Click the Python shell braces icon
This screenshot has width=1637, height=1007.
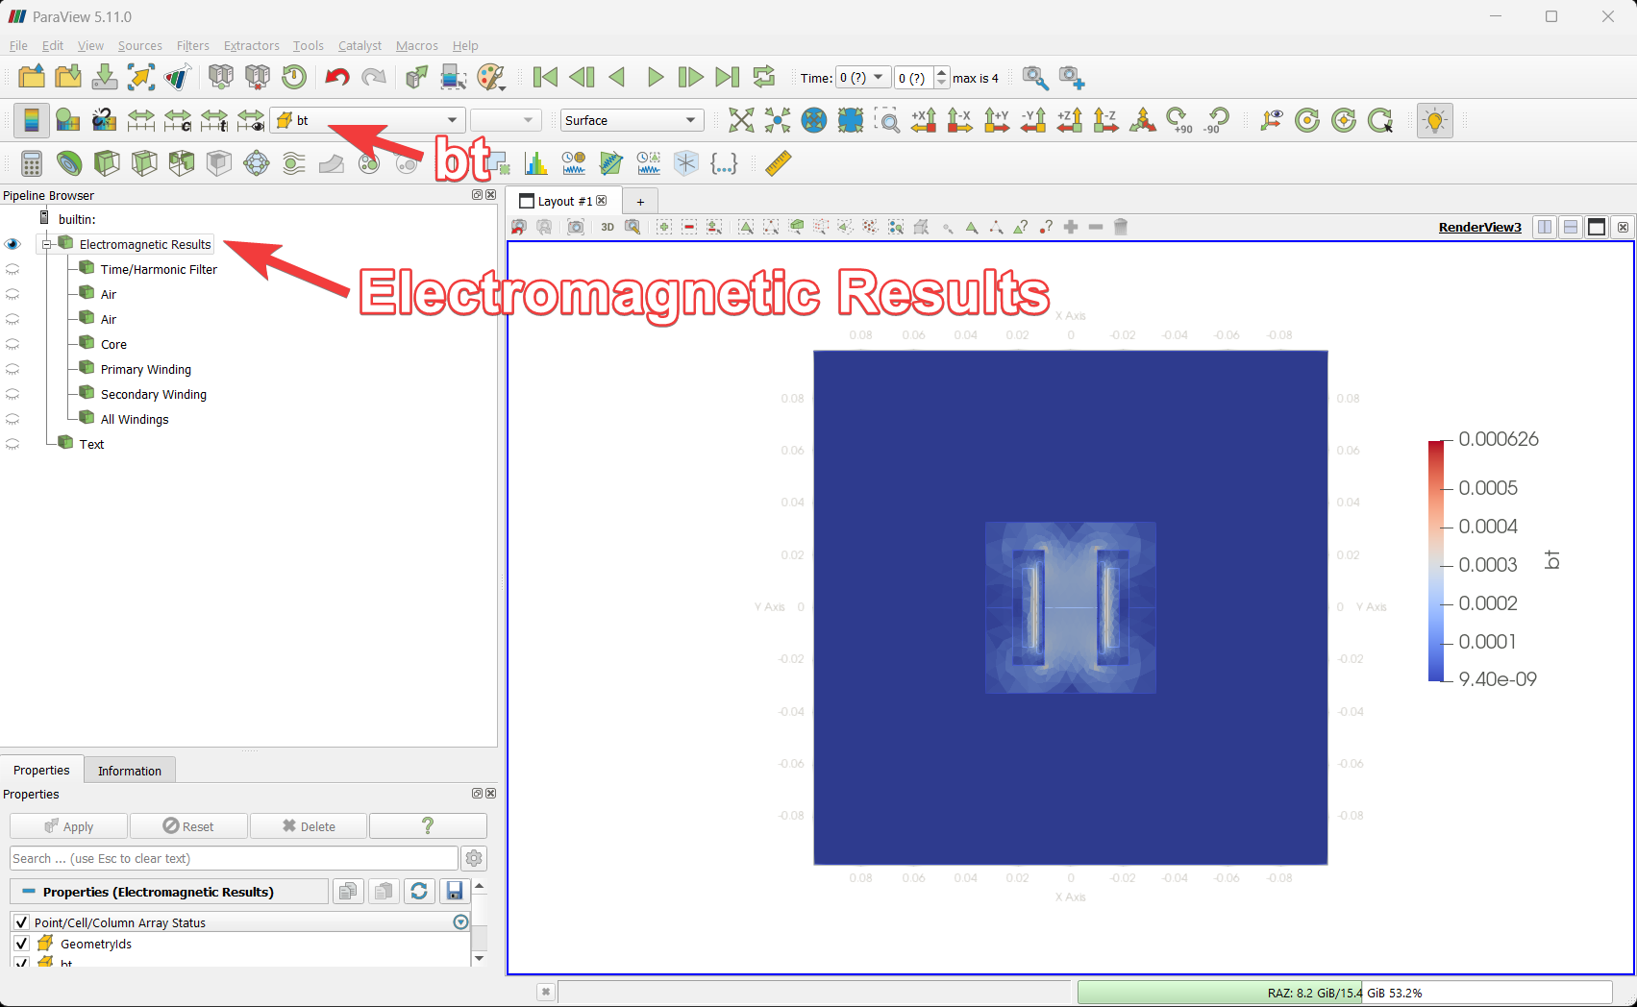pos(723,163)
